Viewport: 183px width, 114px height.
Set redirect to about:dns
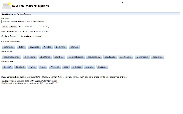click(x=59, y=57)
